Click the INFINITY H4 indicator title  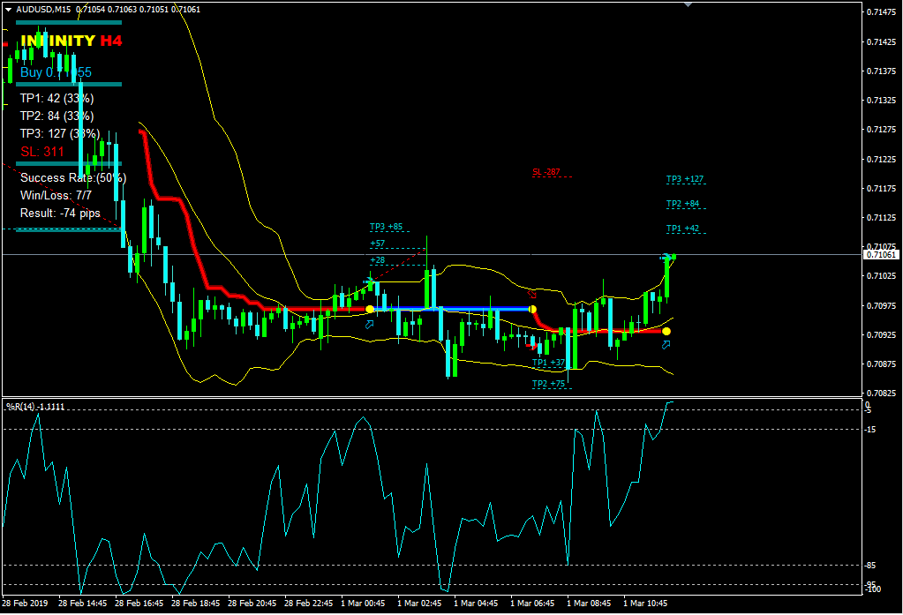point(71,41)
